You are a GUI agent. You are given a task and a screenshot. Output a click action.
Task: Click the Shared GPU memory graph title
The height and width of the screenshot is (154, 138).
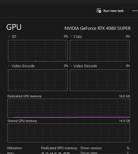tap(22, 121)
